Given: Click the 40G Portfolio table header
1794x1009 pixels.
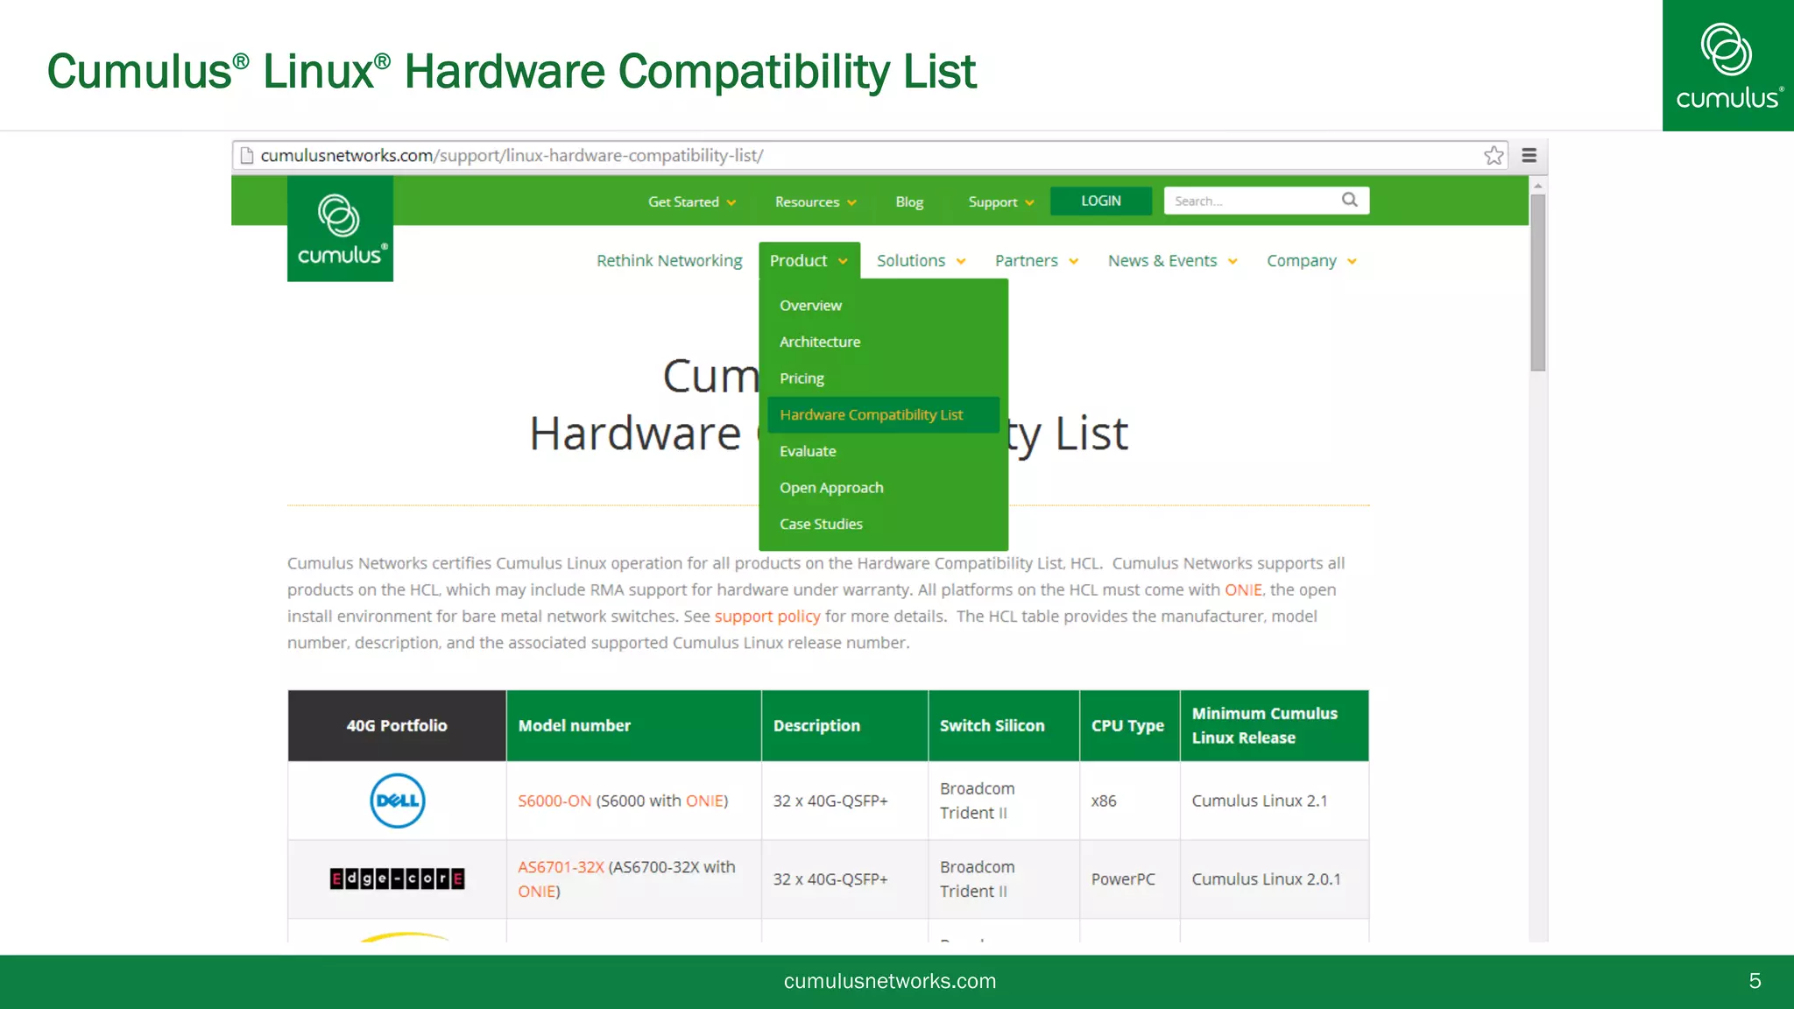Looking at the screenshot, I should (397, 725).
